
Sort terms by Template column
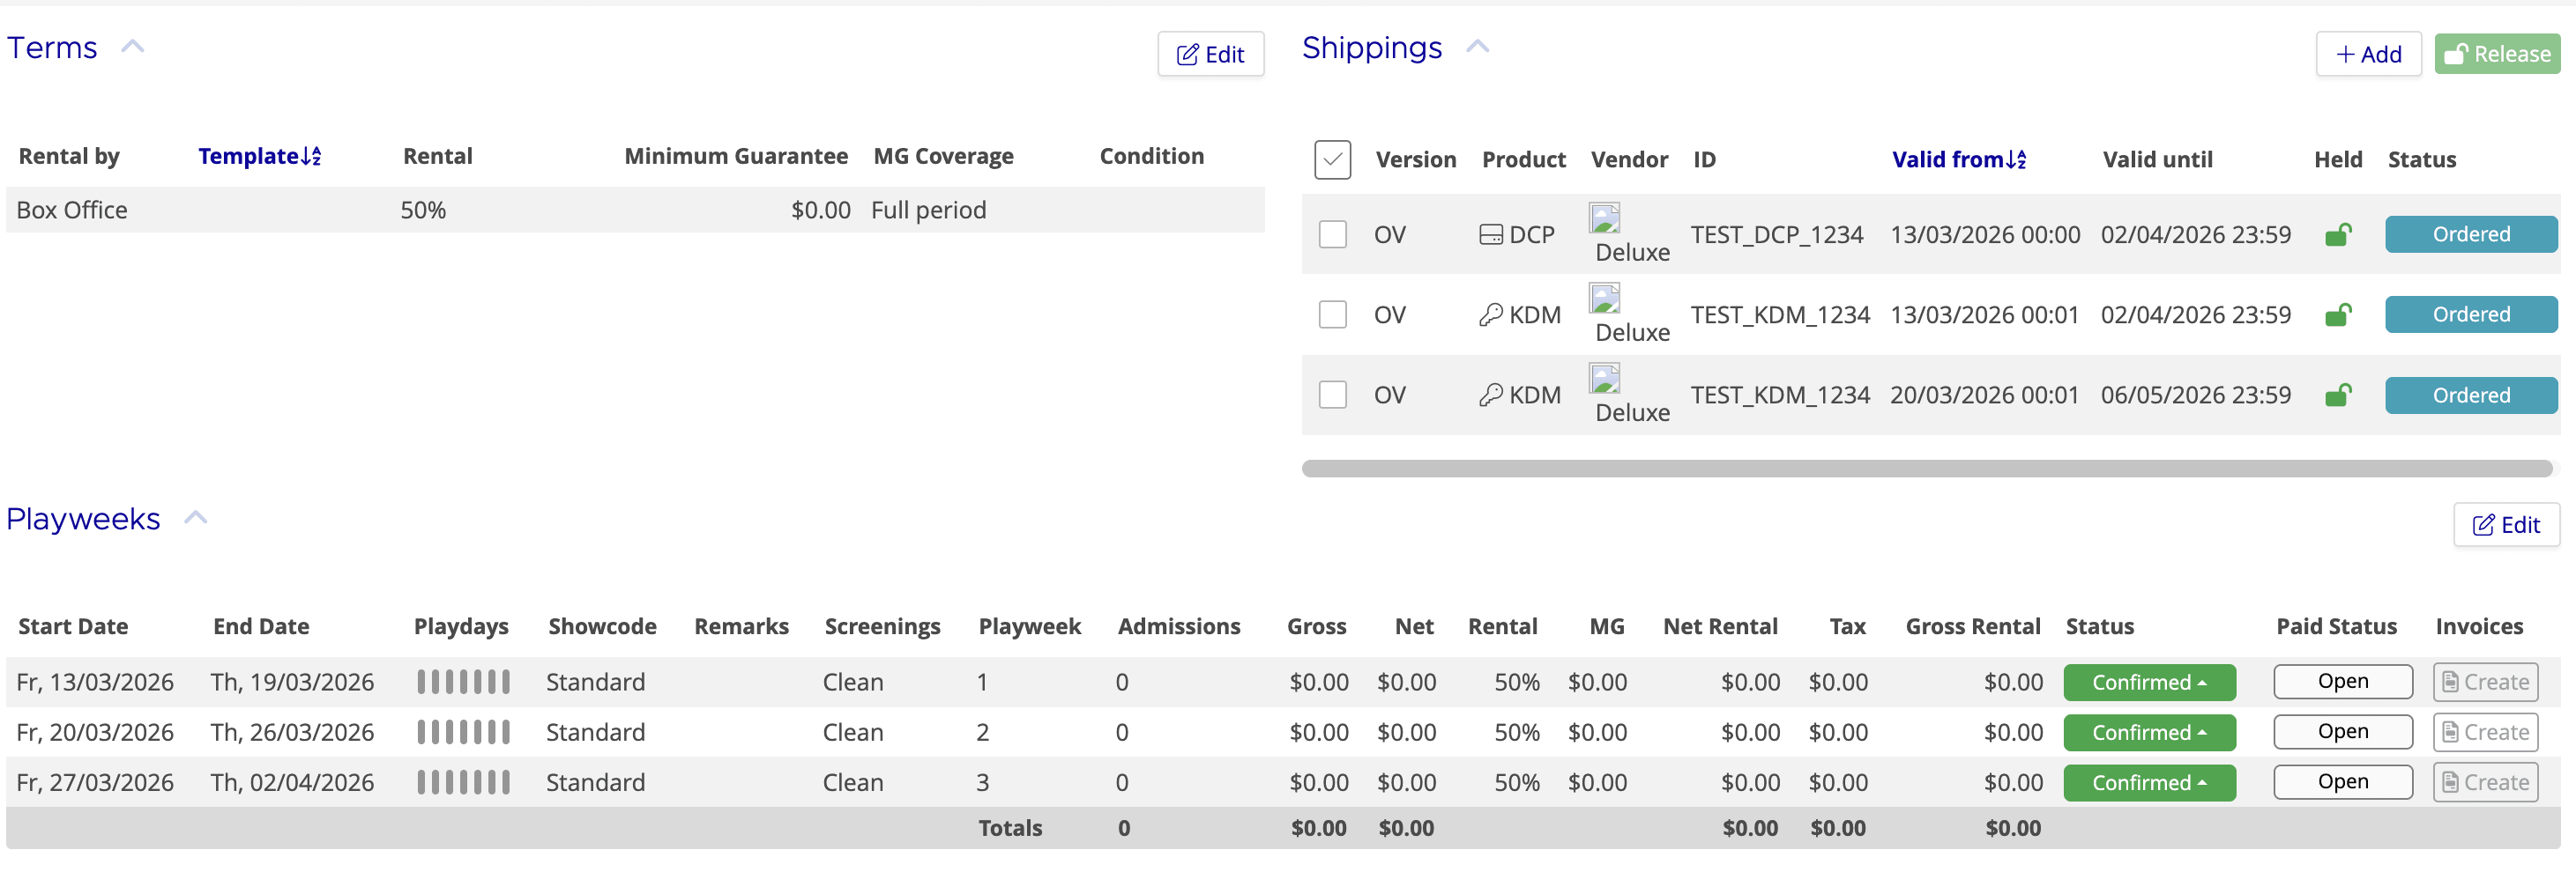[259, 156]
